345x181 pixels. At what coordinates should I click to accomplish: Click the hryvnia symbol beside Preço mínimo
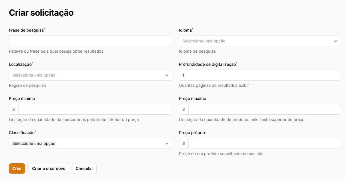pyautogui.click(x=14, y=109)
